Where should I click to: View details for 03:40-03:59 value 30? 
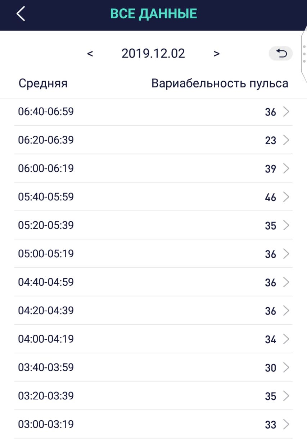tap(154, 367)
